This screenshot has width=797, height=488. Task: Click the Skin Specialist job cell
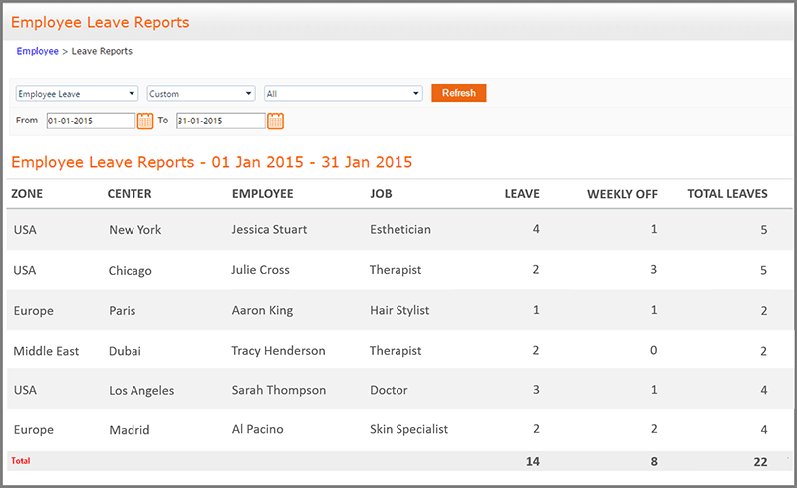pyautogui.click(x=408, y=429)
